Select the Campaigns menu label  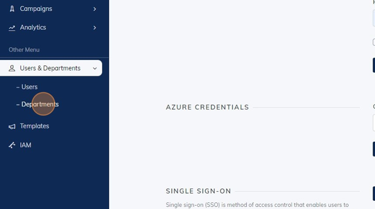click(36, 9)
